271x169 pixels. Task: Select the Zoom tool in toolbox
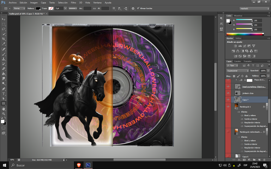[x=4, y=114]
